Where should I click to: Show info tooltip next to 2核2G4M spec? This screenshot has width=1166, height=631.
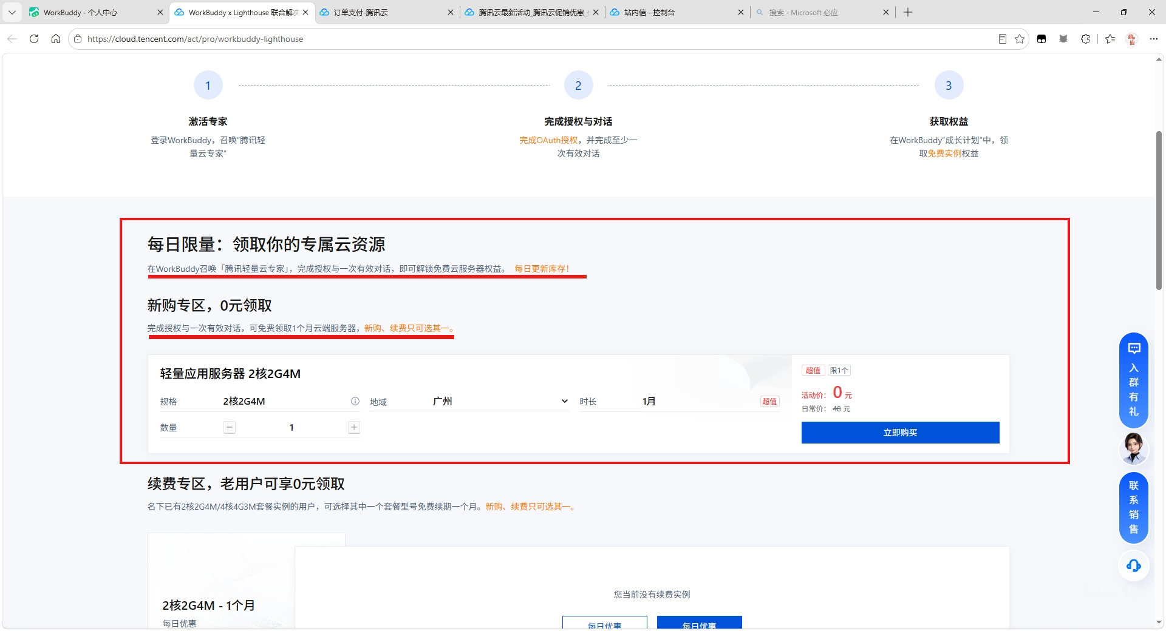(x=355, y=401)
